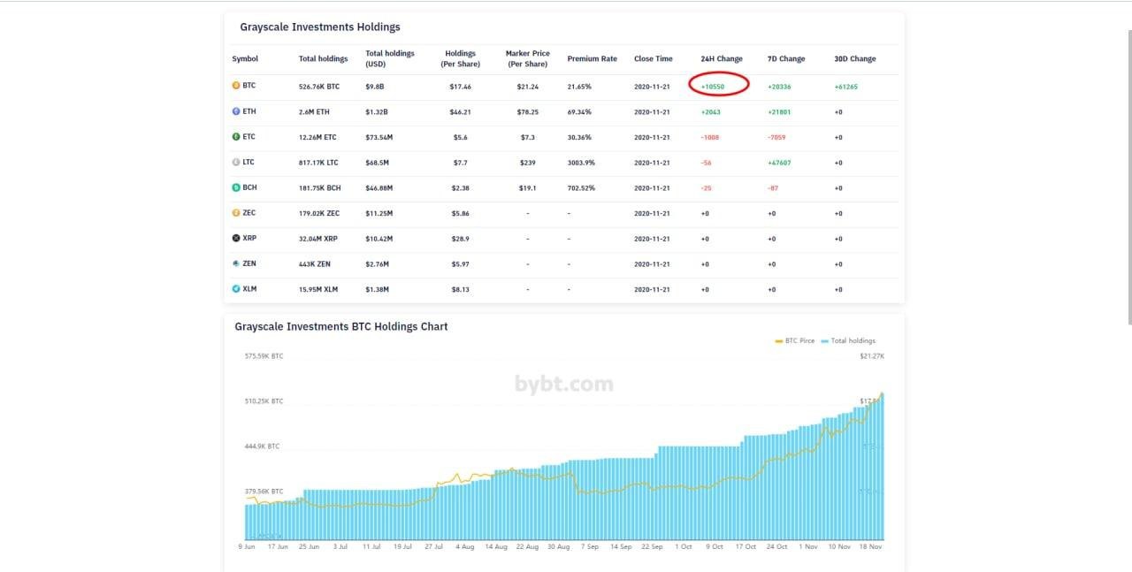Click the 702.52% premium rate
Viewport: 1132px width, 572px height.
(x=581, y=188)
